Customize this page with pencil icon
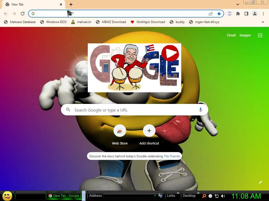Viewport: 269px width, 201px height. pyautogui.click(x=260, y=182)
